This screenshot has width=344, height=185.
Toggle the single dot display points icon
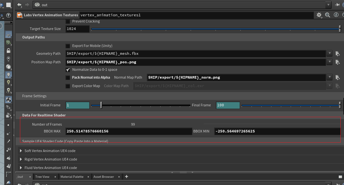pyautogui.click(x=8, y=125)
